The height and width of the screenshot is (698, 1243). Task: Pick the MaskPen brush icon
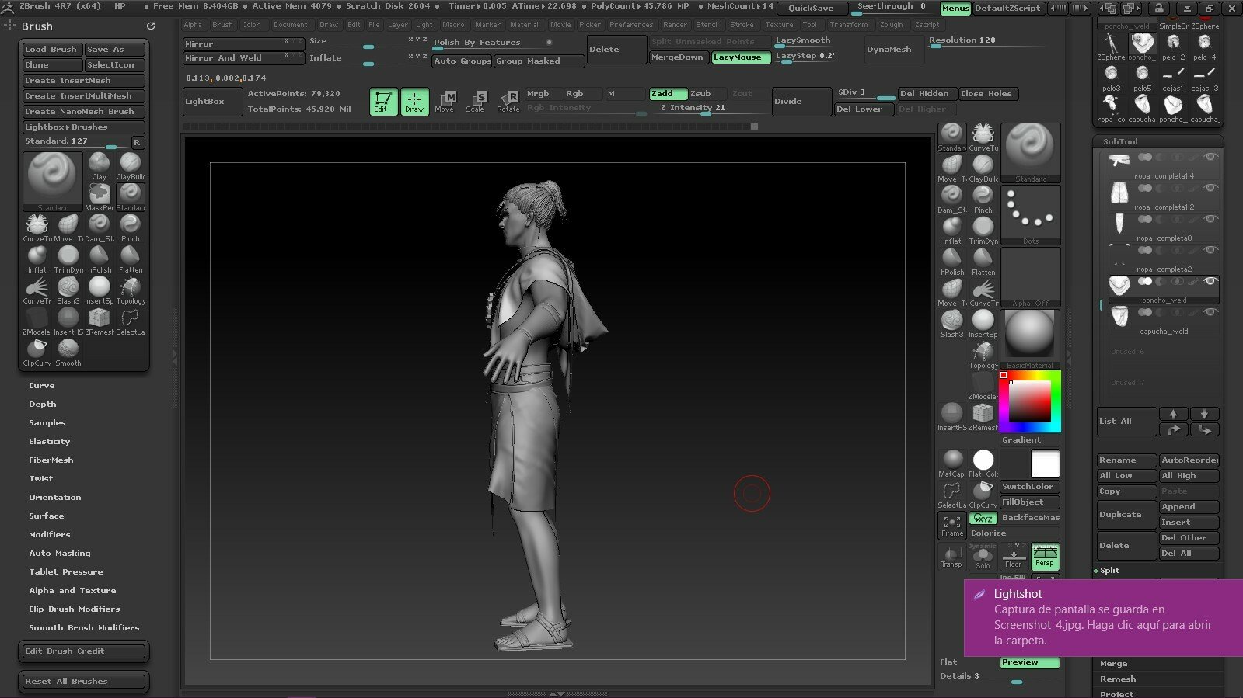click(99, 196)
